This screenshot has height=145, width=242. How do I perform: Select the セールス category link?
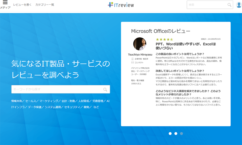click(x=31, y=101)
